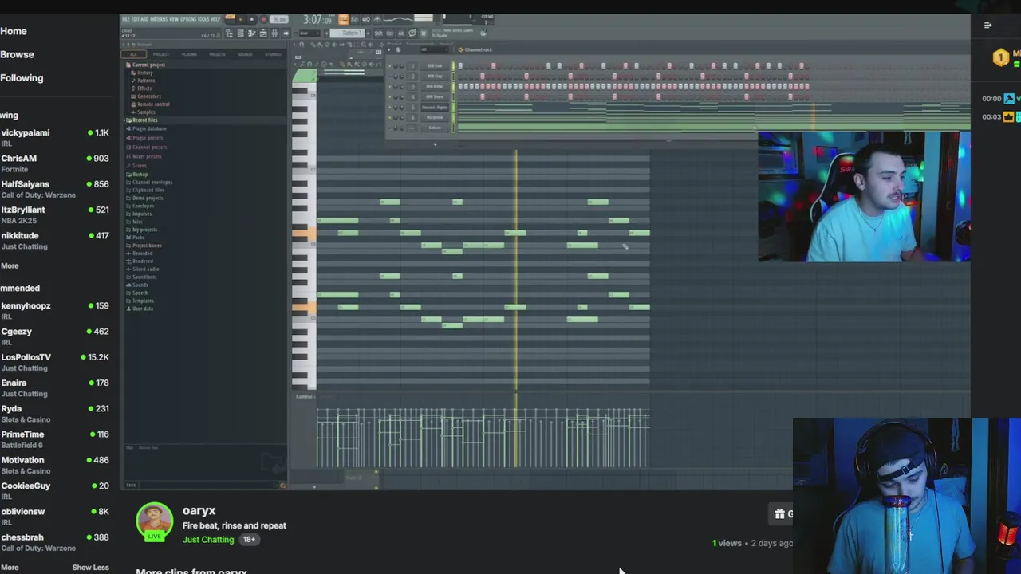Open the Backup folder
This screenshot has width=1021, height=574.
pyautogui.click(x=138, y=175)
